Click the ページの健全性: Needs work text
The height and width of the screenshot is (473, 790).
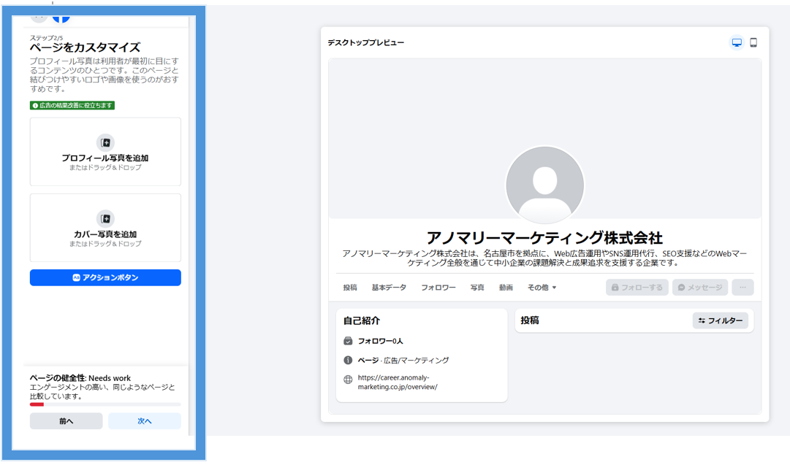80,378
